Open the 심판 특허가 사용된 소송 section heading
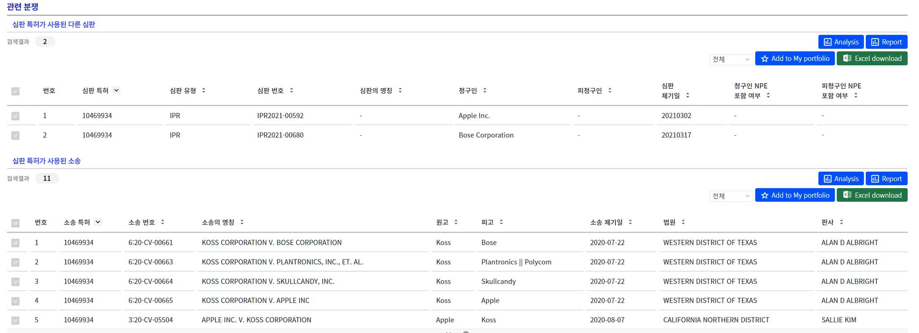This screenshot has width=919, height=333. (x=47, y=161)
